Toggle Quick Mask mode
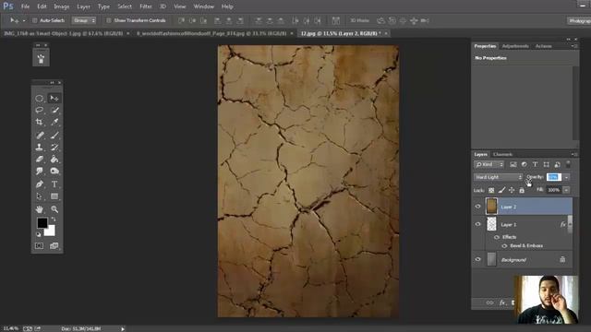 [39, 246]
